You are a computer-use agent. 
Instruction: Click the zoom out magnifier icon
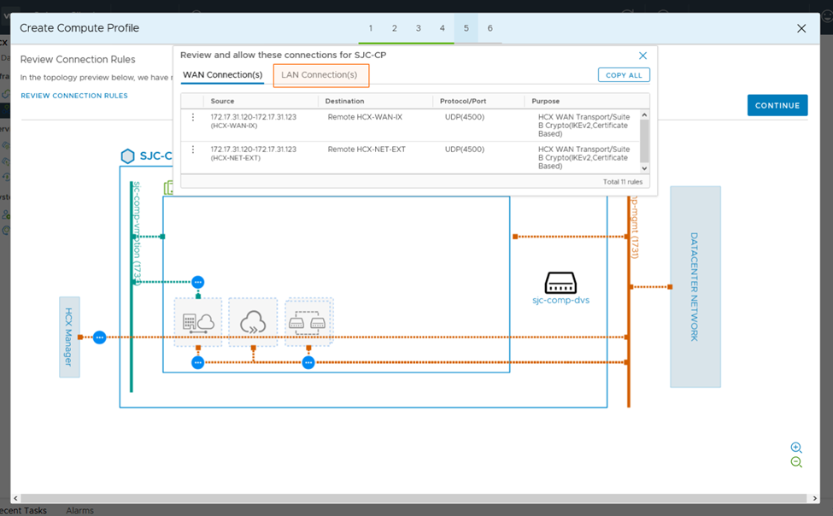click(795, 462)
